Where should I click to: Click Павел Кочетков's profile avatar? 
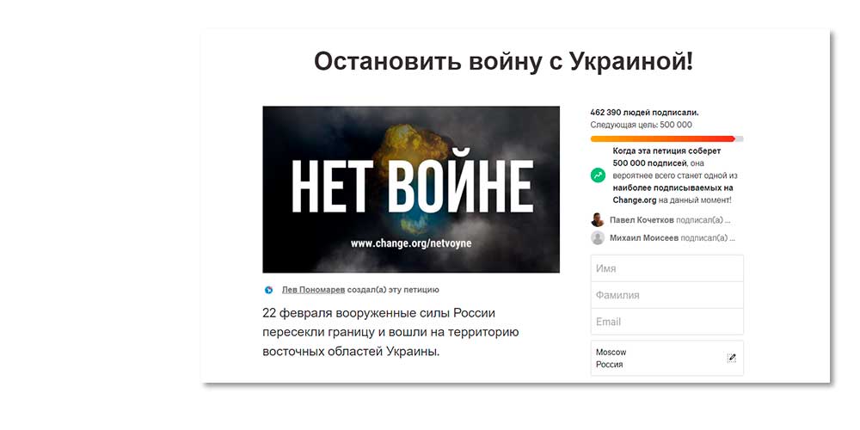pos(598,220)
